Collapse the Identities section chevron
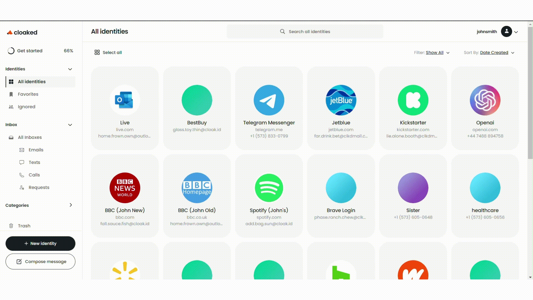This screenshot has height=300, width=533. (70, 69)
